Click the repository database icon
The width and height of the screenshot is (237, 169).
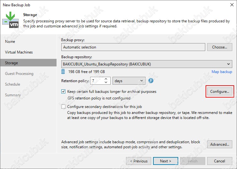[x=63, y=71]
